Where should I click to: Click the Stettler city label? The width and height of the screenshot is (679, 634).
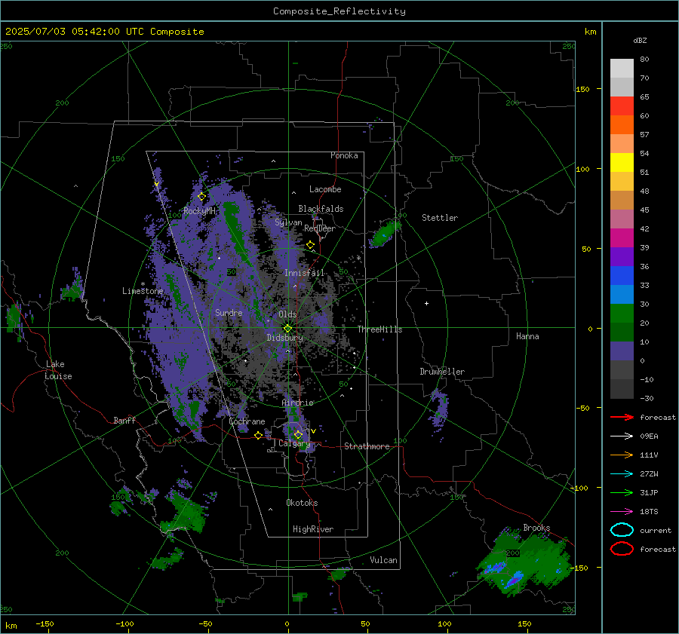440,218
